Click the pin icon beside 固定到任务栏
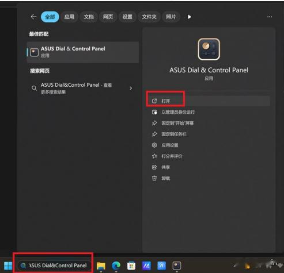 154,134
